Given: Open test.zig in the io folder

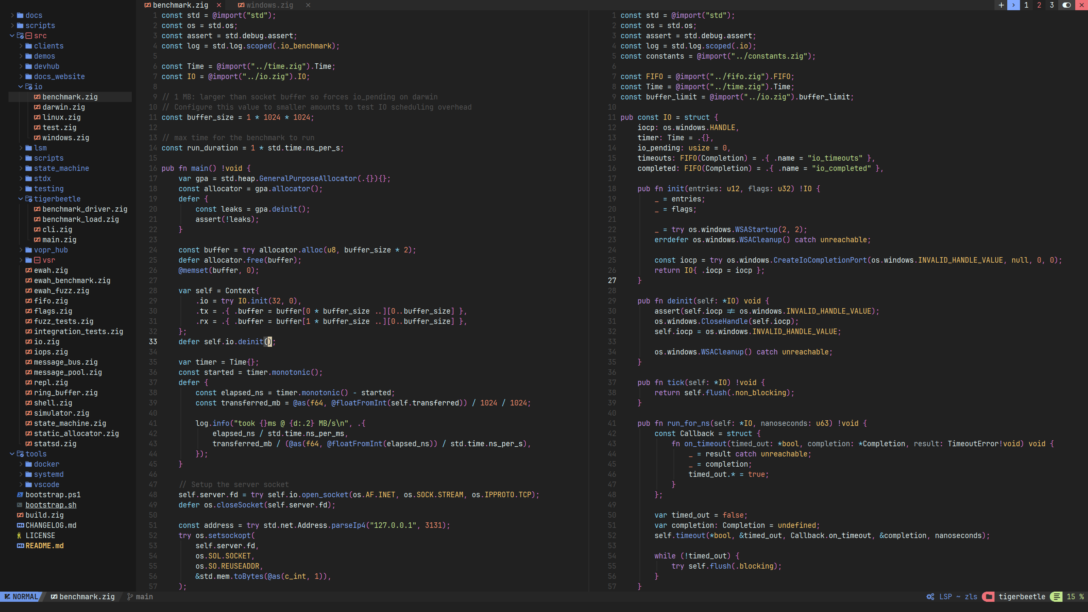Looking at the screenshot, I should click(x=59, y=127).
